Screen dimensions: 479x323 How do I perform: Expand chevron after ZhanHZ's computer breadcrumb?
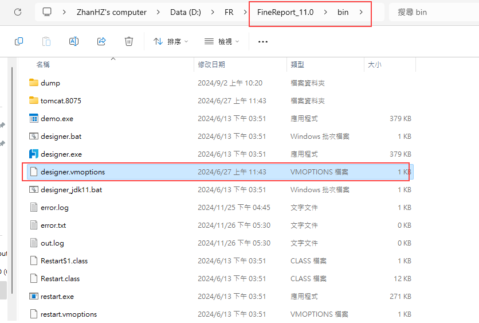[158, 12]
